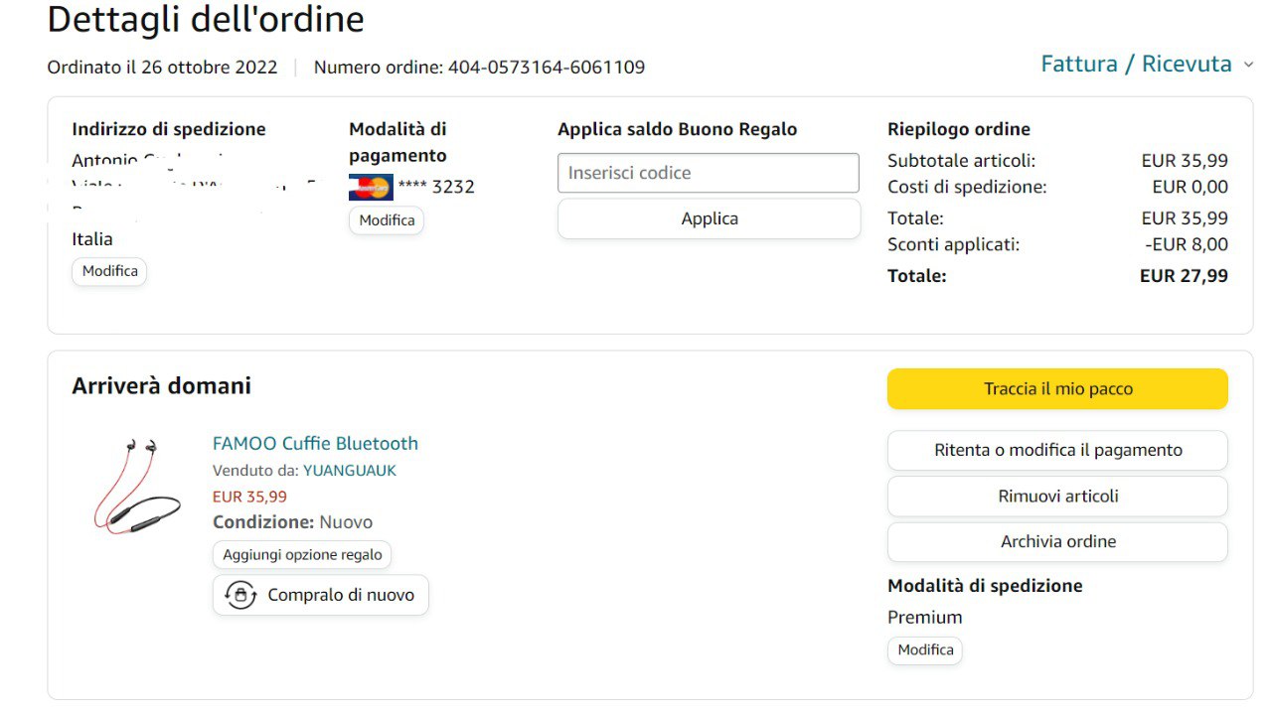Archive the order with Archivia ordine
1272x715 pixels.
(x=1057, y=541)
